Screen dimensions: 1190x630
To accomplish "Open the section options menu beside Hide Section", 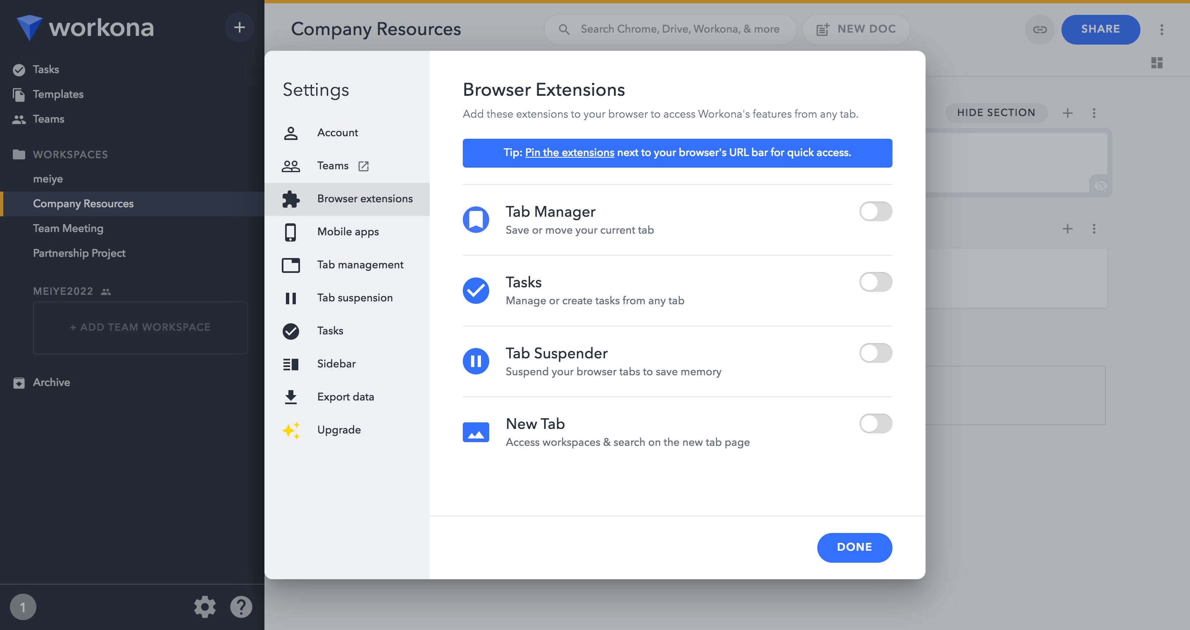I will click(1093, 113).
